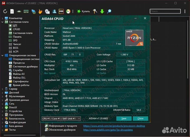This screenshot has height=137, width=190.
Task: Expand the DirectX node
Action: point(2,107)
